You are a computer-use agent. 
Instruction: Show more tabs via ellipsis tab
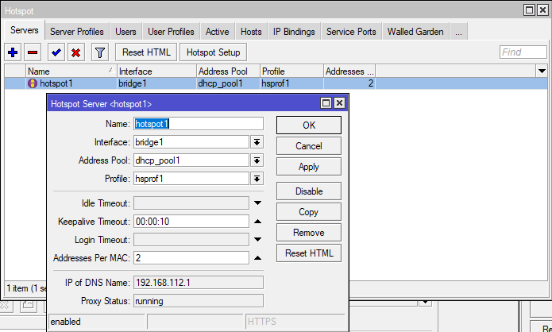pyautogui.click(x=459, y=32)
